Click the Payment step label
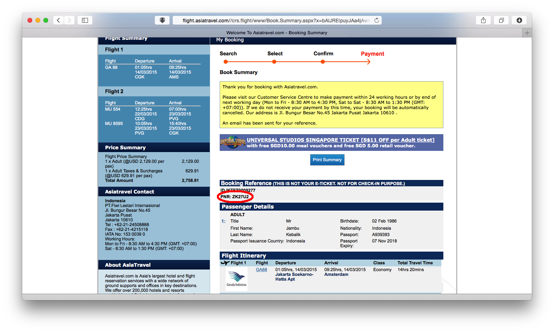The height and width of the screenshot is (332, 554). point(373,54)
